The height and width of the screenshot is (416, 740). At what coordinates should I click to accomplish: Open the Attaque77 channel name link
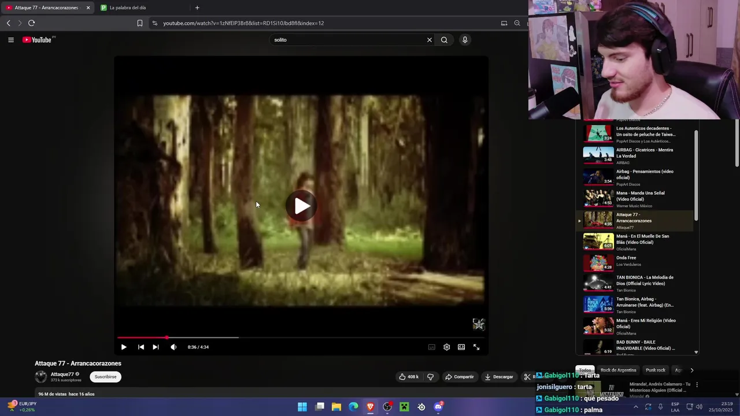click(x=62, y=374)
